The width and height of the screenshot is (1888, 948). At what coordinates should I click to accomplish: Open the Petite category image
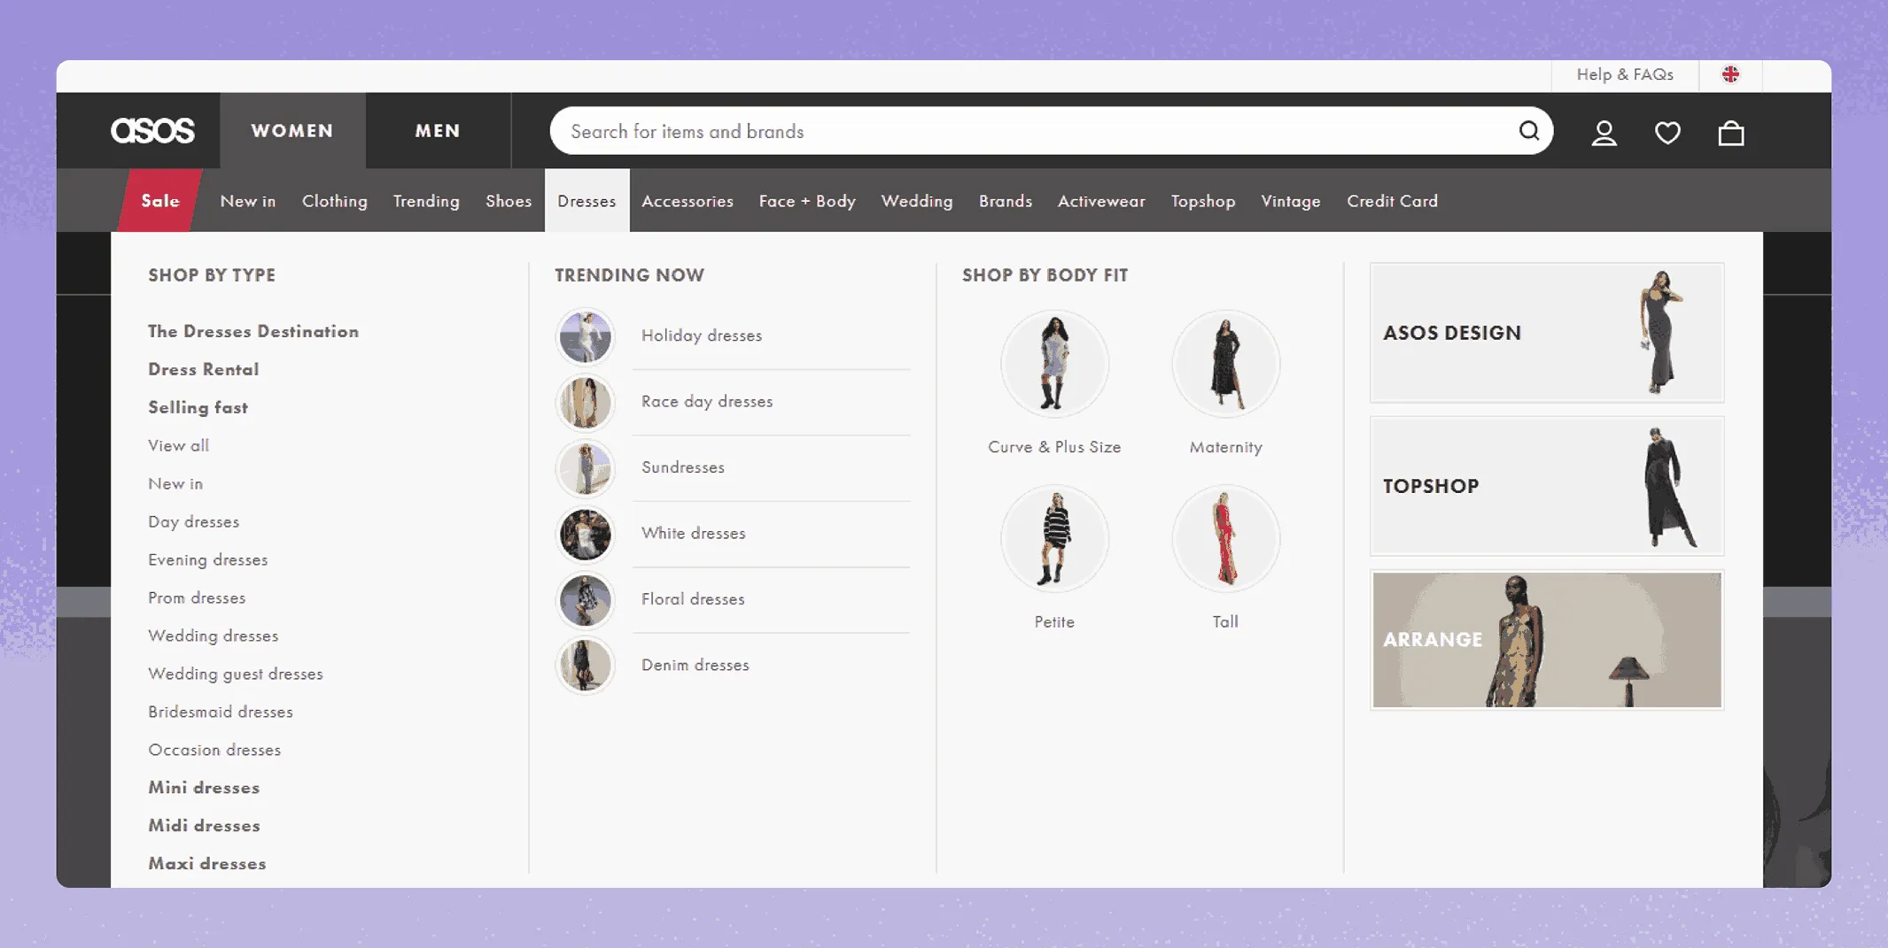click(x=1054, y=538)
